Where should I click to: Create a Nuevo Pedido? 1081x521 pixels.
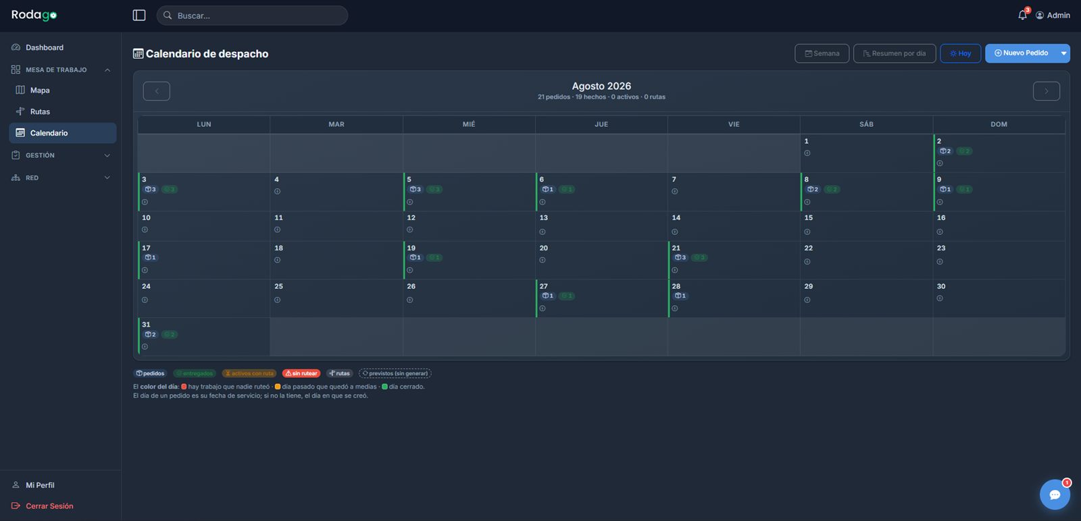(x=1022, y=53)
